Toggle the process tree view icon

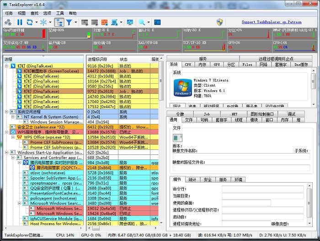coord(59,22)
